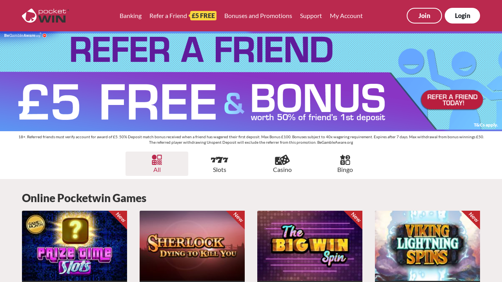Click the BeGambleAware logo on banner

pos(25,35)
